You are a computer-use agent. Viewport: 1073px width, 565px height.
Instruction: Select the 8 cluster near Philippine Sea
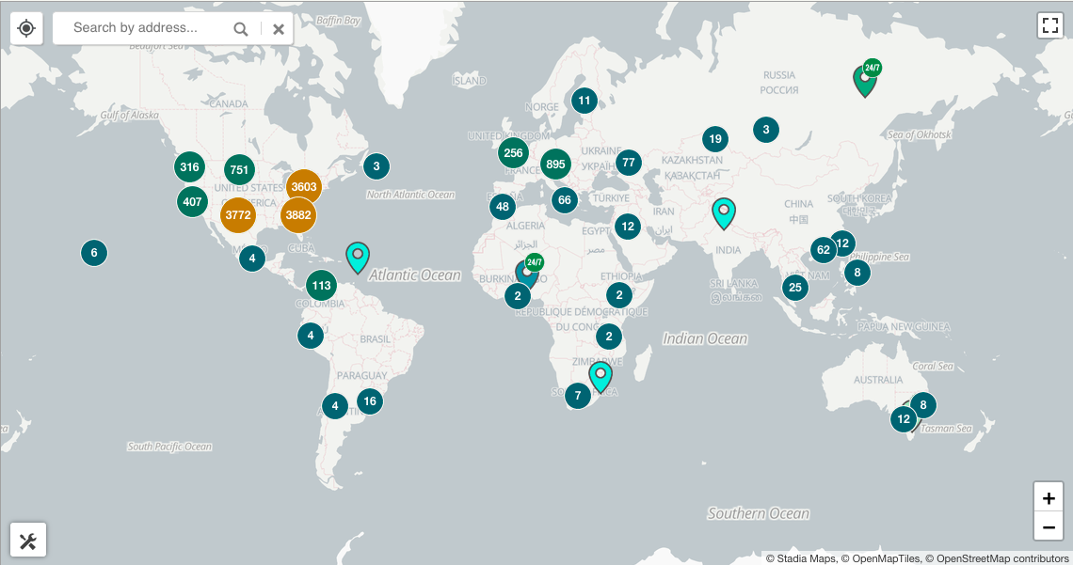857,273
